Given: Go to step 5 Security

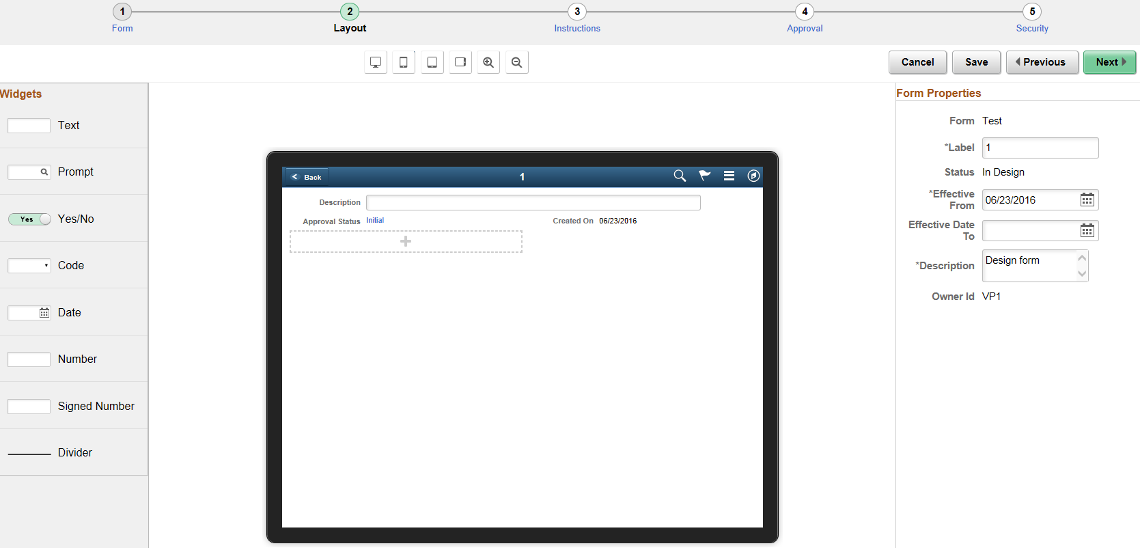Looking at the screenshot, I should 1032,18.
